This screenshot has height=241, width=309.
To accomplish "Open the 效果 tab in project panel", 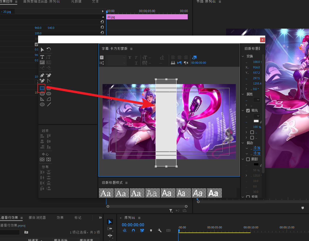I will 60,218.
